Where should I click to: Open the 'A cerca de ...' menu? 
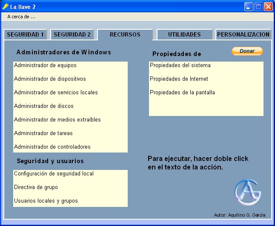21,17
